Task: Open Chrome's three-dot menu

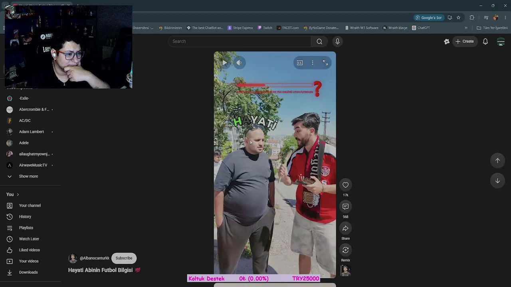Action: coord(505,18)
